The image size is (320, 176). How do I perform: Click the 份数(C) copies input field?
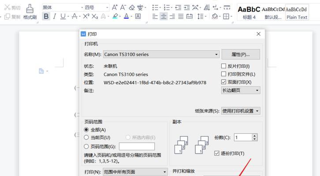[243, 137]
